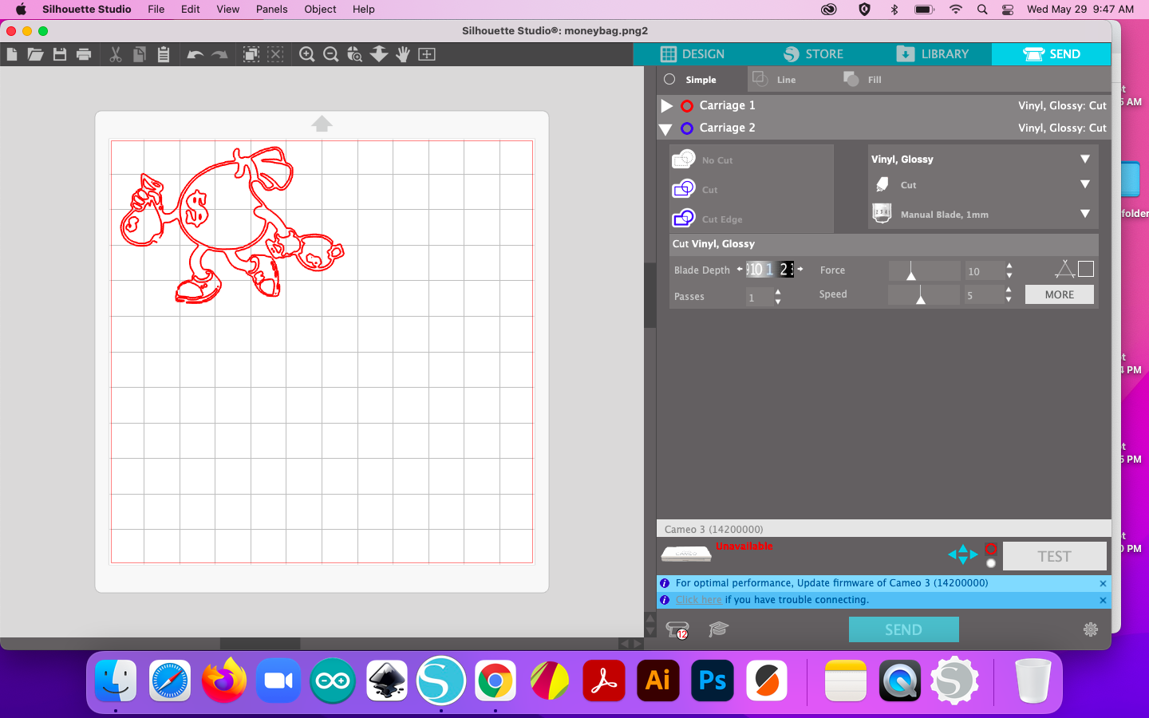Increase Blade Depth with right arrow
The height and width of the screenshot is (718, 1149).
pyautogui.click(x=800, y=269)
